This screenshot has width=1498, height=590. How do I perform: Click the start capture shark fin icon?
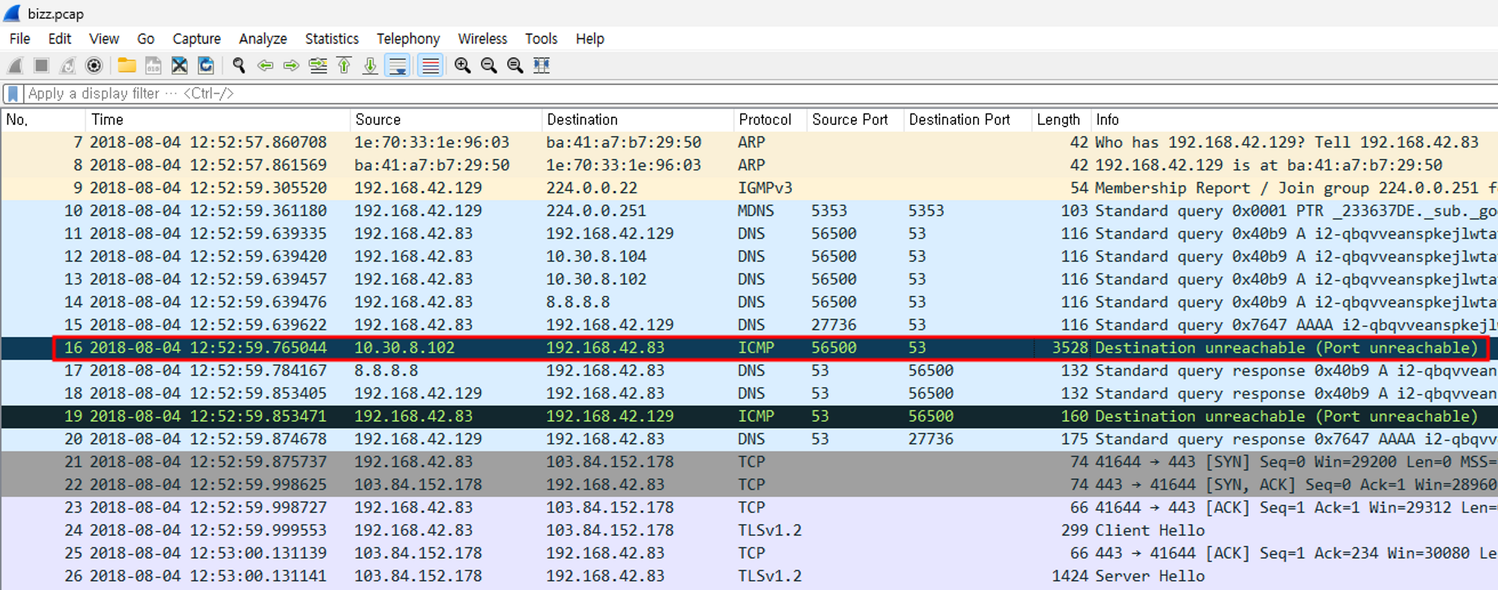[x=15, y=66]
